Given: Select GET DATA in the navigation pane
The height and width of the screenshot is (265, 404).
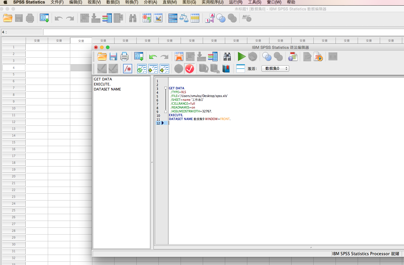Looking at the screenshot, I should [103, 79].
